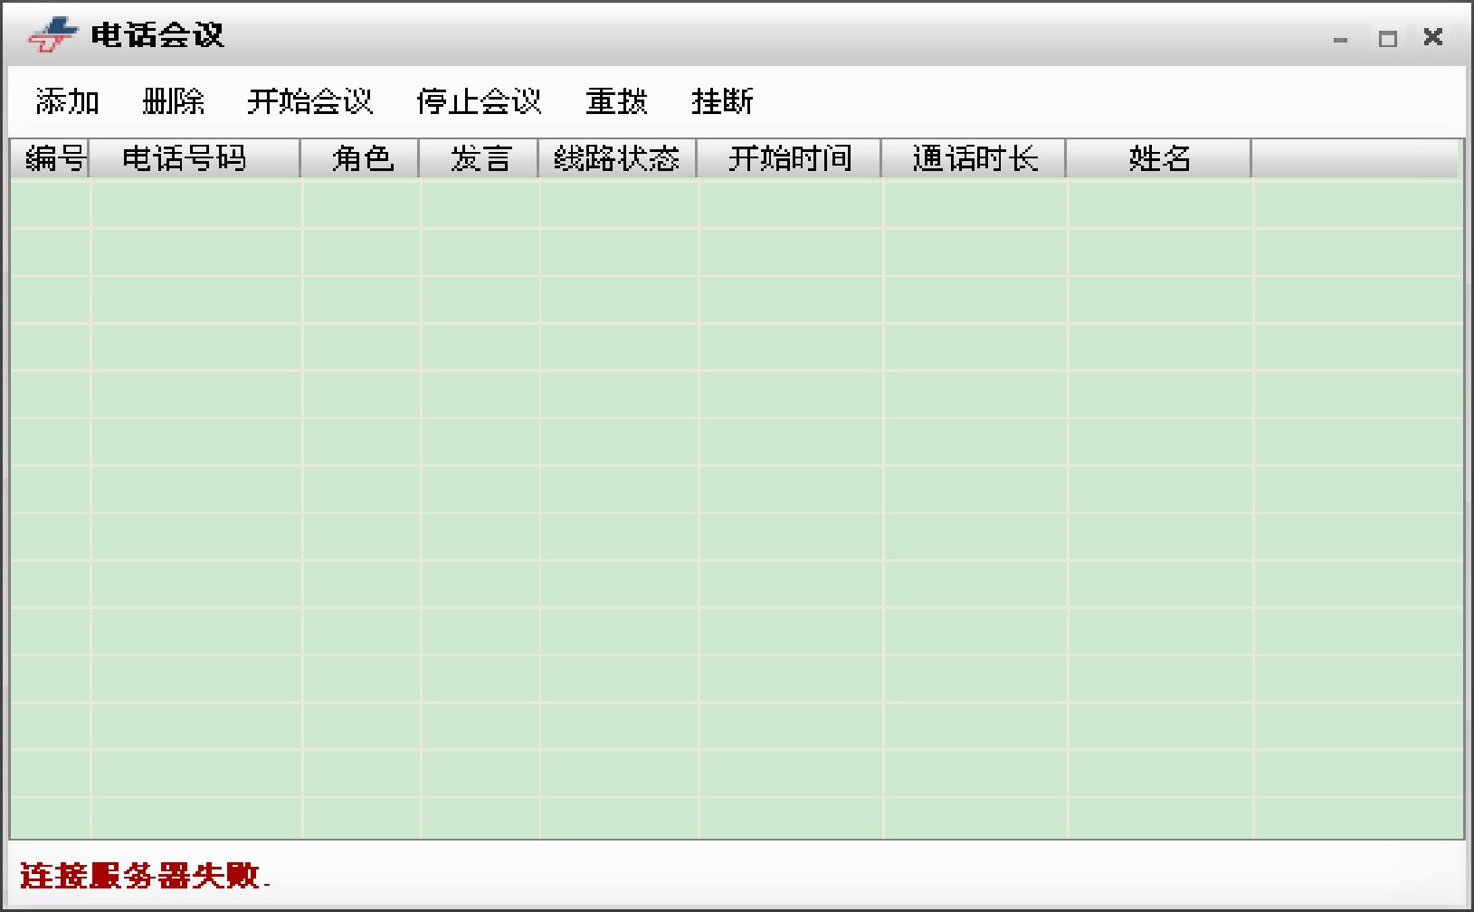Close the 电话会议 window
Screen dimensions: 1474x912
click(1433, 36)
